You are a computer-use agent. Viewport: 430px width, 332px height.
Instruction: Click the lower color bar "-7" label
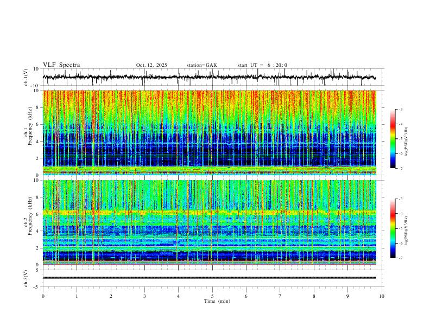click(x=401, y=258)
